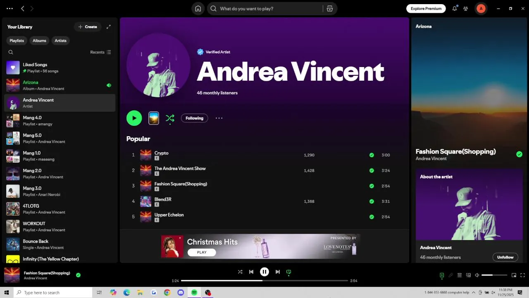Screen dimensions: 529x298
Task: Open 4TLOTG playlist
Action: click(x=60, y=209)
